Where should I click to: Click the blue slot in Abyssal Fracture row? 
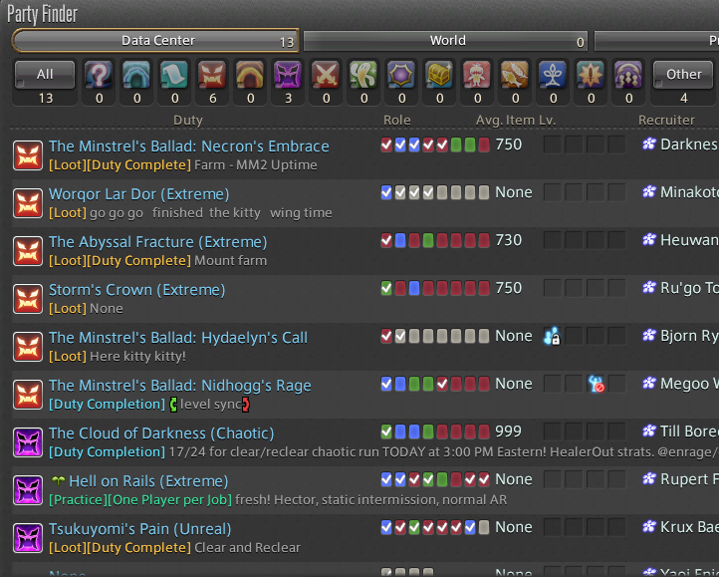point(400,240)
